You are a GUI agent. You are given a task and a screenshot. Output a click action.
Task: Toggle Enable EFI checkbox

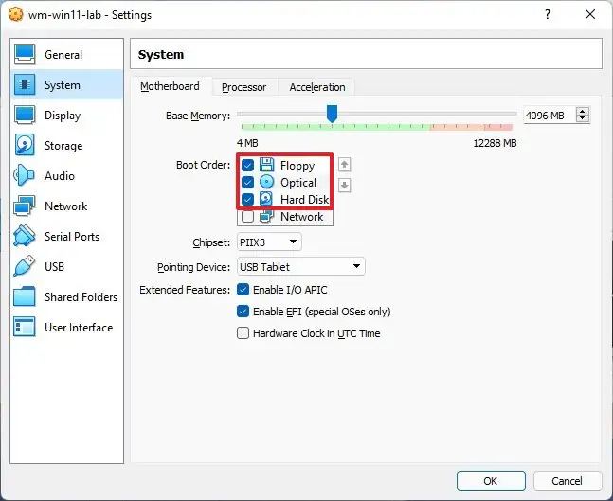(243, 312)
